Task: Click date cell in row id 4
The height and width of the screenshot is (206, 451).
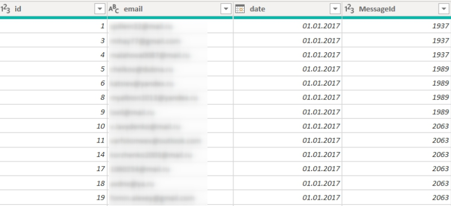Action: (x=288, y=55)
